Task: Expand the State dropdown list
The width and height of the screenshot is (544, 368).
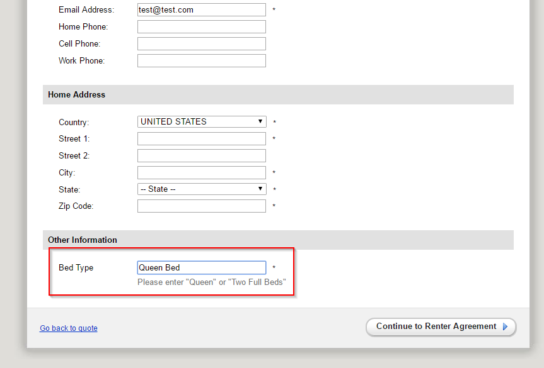Action: 201,189
